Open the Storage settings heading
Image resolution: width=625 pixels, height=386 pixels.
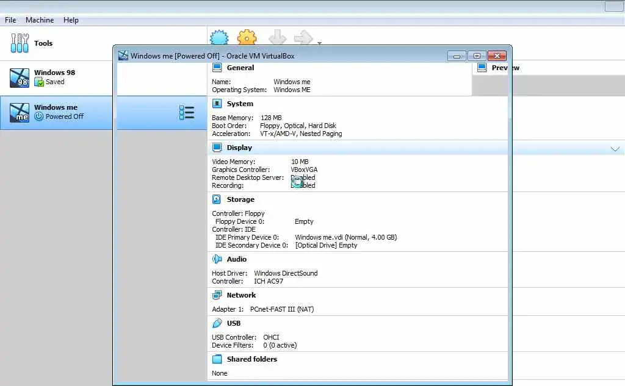(x=240, y=199)
